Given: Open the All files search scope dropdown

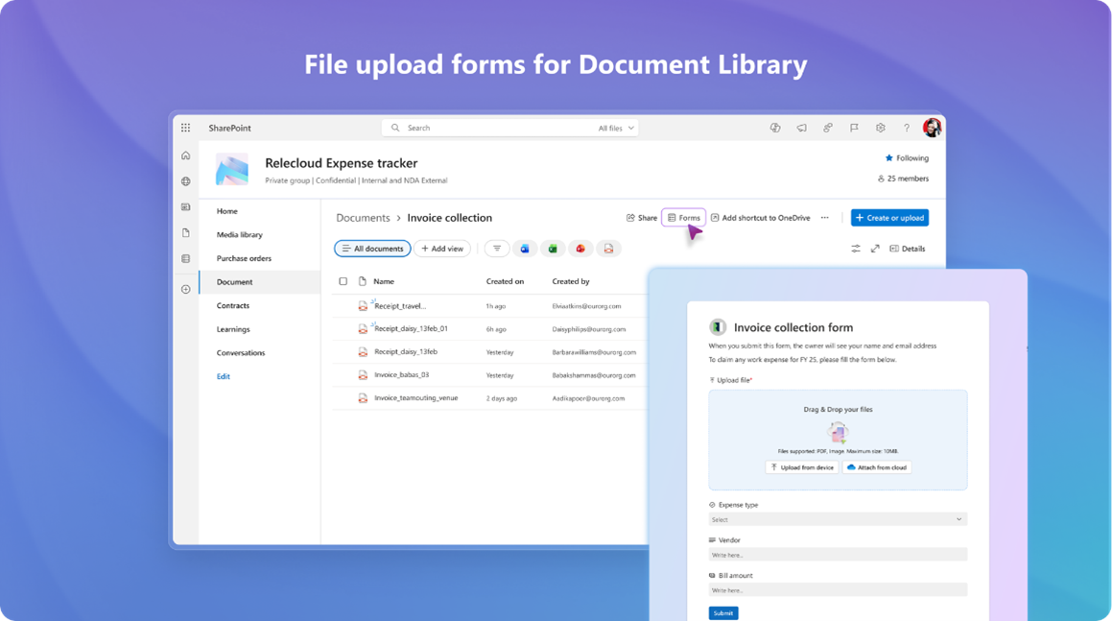Looking at the screenshot, I should 616,128.
